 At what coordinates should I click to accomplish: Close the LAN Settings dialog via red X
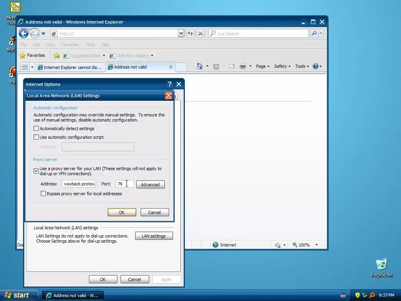pyautogui.click(x=168, y=96)
